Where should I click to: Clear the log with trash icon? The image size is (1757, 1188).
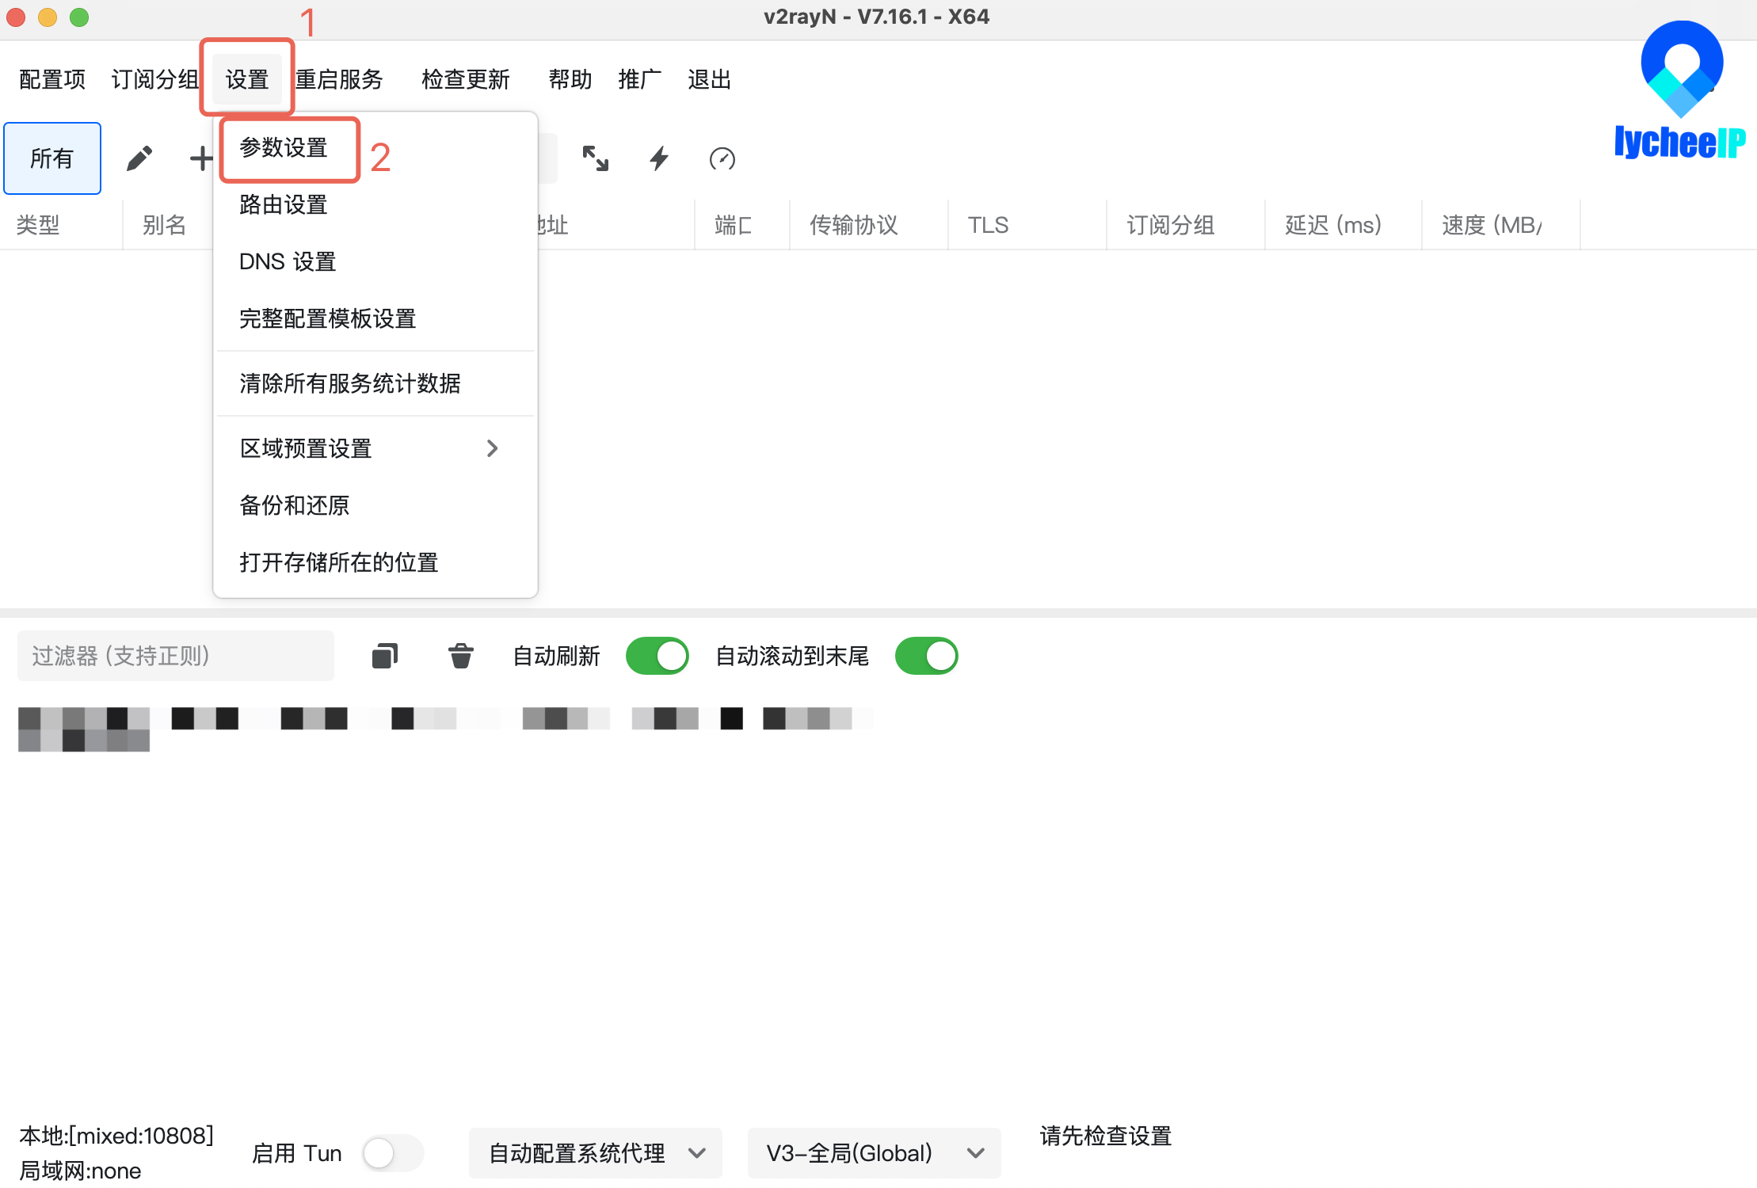coord(460,655)
